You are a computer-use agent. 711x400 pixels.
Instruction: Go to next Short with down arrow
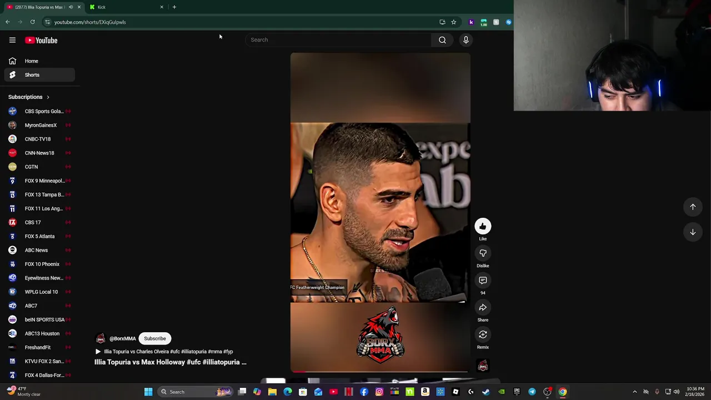pos(693,232)
